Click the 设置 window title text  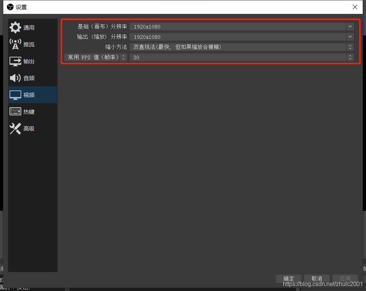[x=21, y=7]
